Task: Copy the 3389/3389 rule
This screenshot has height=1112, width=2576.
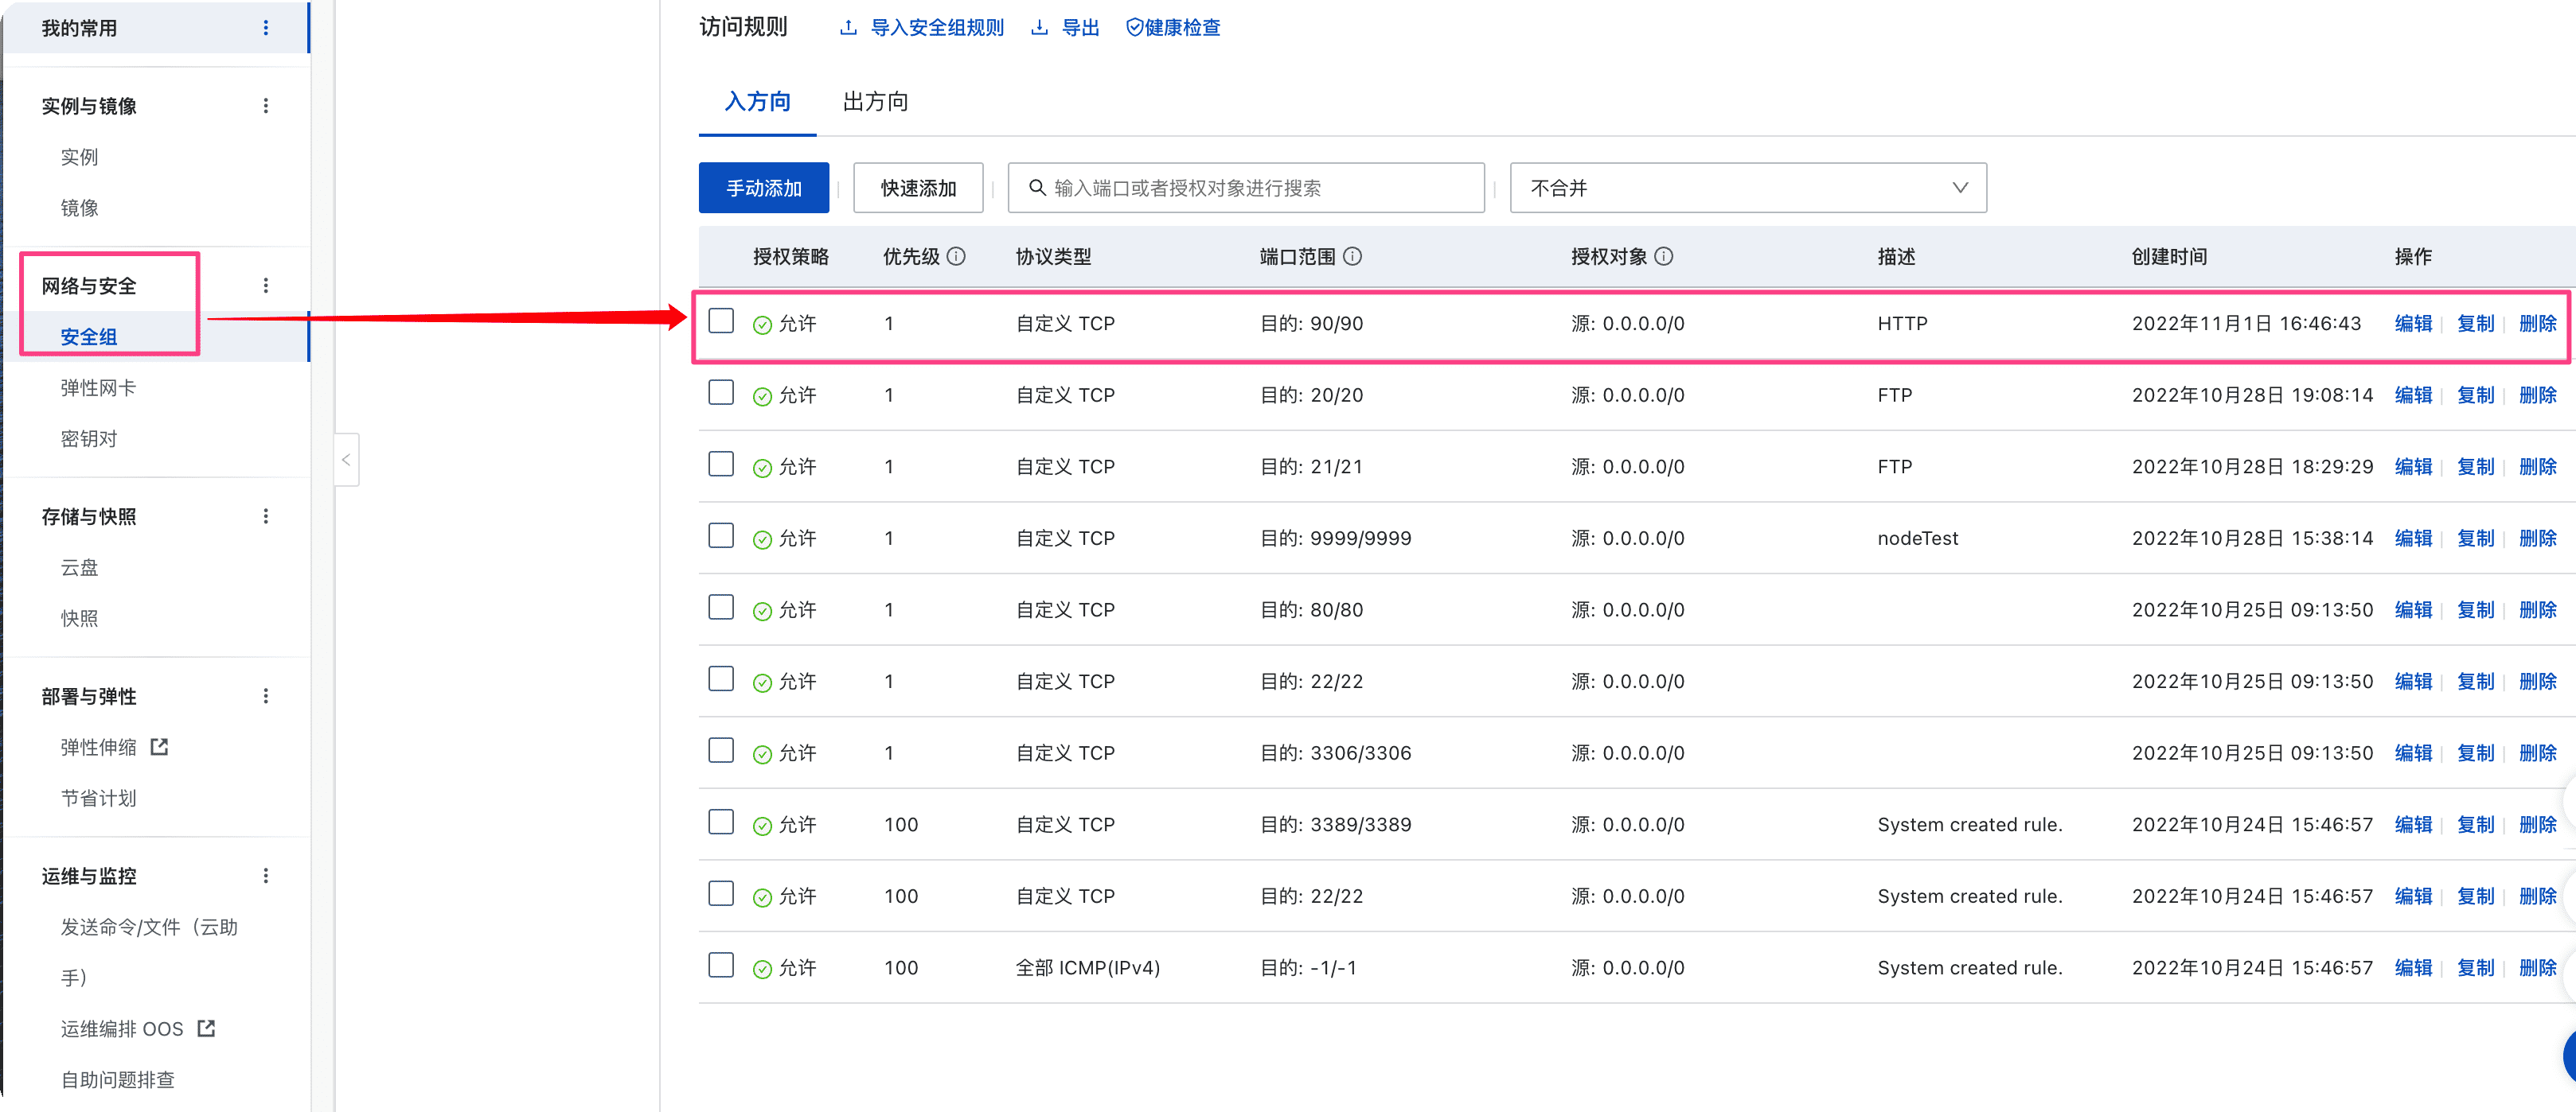Action: coord(2475,824)
